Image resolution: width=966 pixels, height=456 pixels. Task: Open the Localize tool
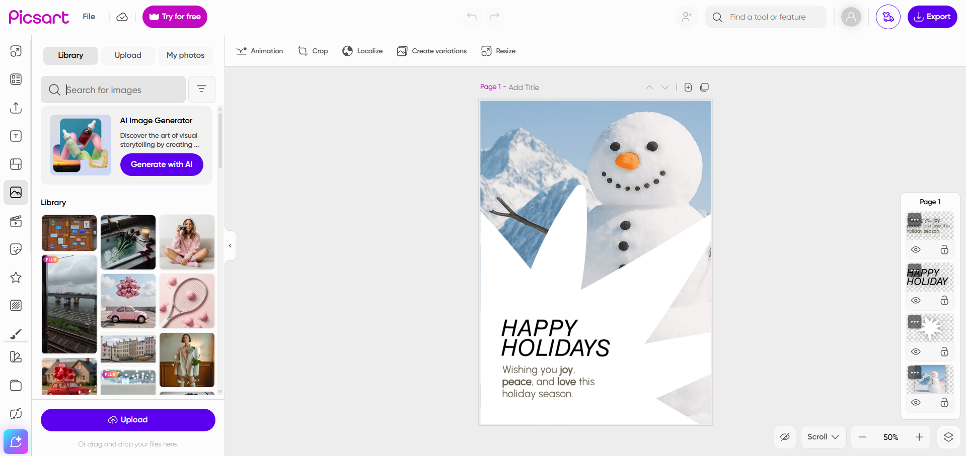tap(362, 51)
